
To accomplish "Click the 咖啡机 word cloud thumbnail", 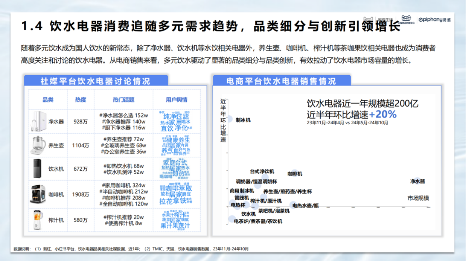I will click(x=176, y=194).
